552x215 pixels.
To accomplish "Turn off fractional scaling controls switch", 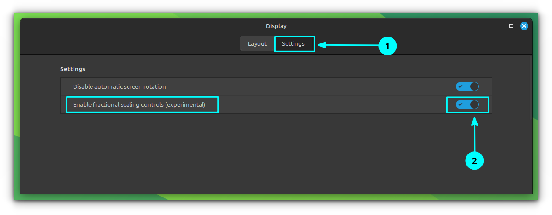I will point(467,105).
